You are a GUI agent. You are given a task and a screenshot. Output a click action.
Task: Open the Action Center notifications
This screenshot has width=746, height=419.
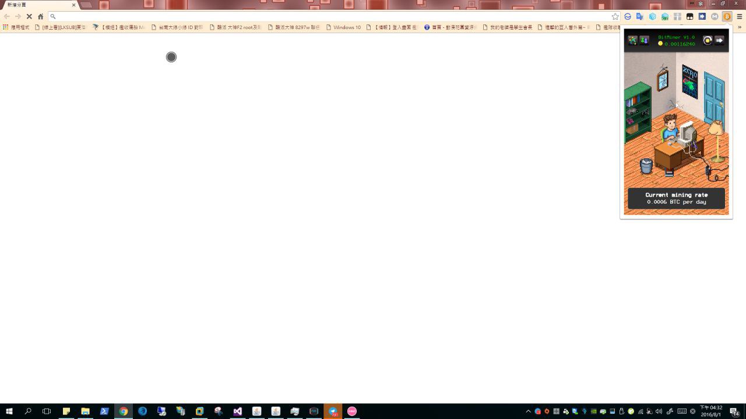734,411
